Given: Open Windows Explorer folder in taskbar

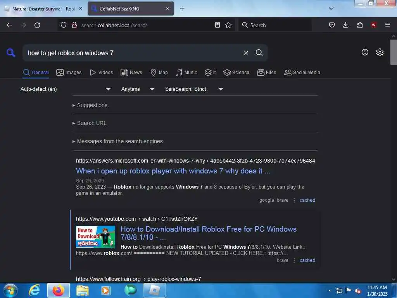Looking at the screenshot, I should [83, 291].
